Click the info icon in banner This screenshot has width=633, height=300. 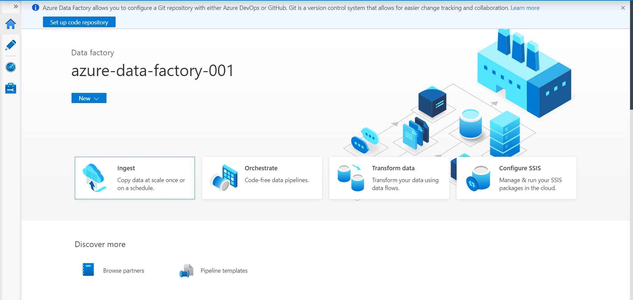click(x=35, y=8)
